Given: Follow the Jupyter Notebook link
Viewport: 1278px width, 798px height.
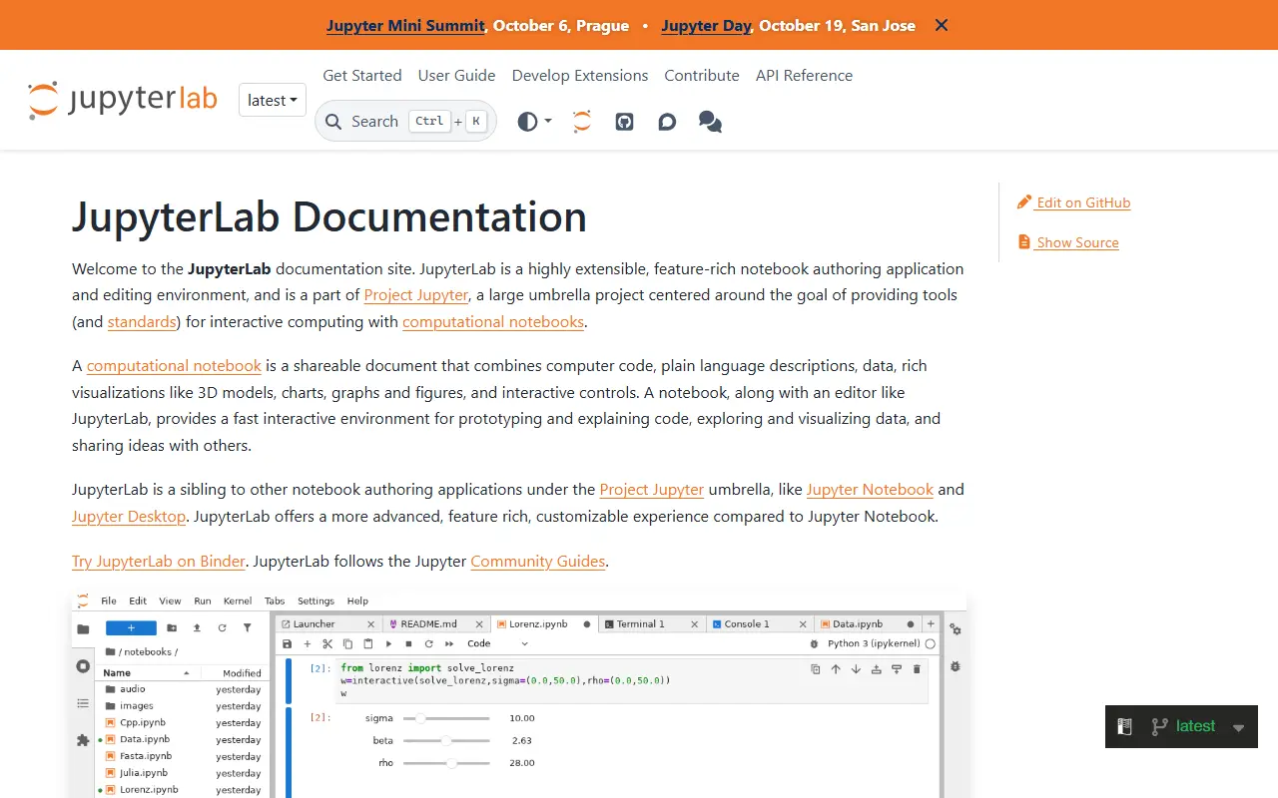Looking at the screenshot, I should [870, 490].
